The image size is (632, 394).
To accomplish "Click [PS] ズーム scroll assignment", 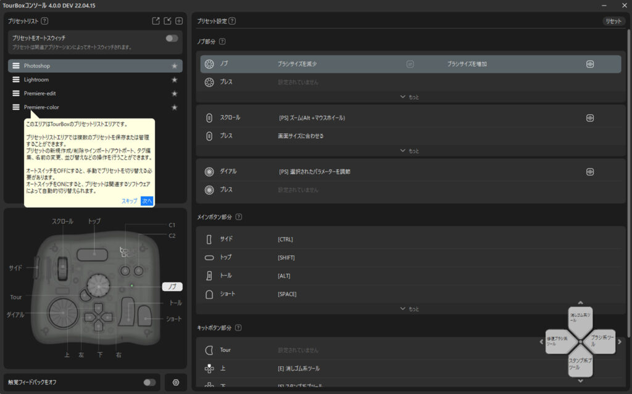I will (312, 118).
